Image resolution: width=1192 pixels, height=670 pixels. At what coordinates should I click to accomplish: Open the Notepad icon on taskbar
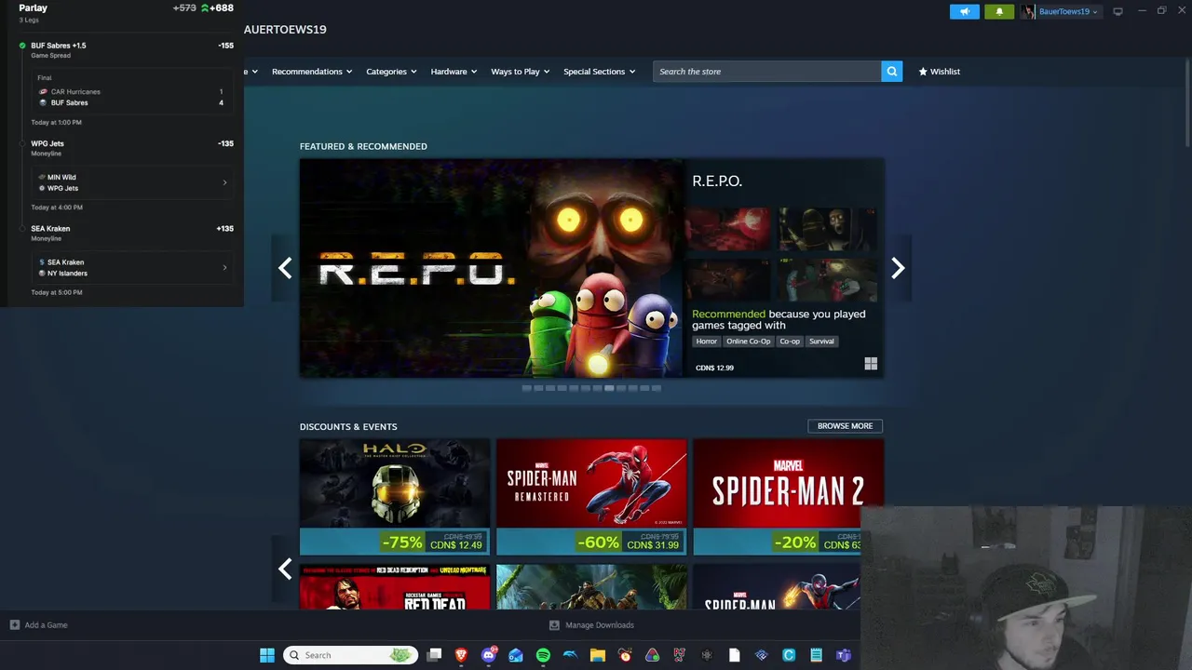(x=816, y=655)
